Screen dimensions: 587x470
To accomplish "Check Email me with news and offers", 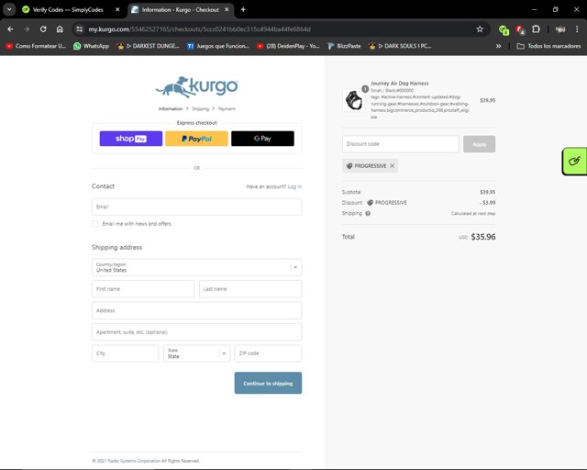I will click(x=95, y=224).
